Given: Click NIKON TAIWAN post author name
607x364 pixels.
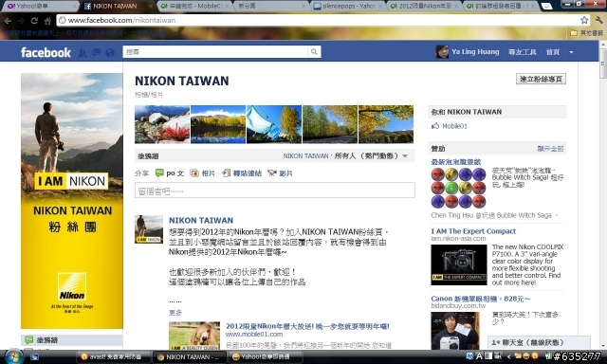Looking at the screenshot, I should point(201,220).
